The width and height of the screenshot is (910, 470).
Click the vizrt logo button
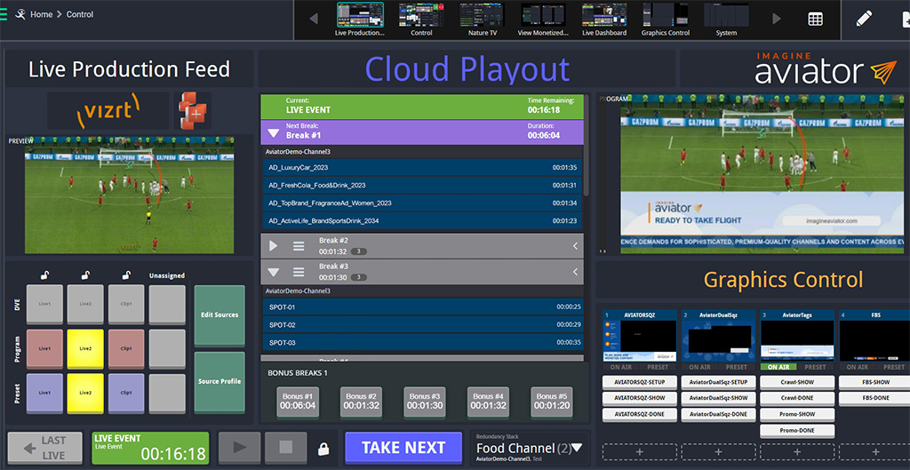pos(108,110)
